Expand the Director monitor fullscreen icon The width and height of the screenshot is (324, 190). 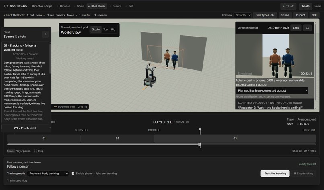click(307, 28)
